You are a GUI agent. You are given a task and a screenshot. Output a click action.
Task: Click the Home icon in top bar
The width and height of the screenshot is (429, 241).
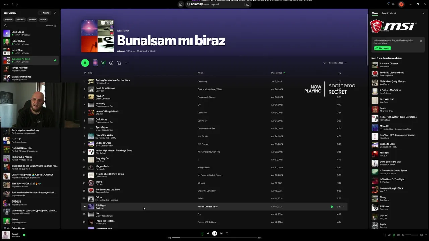tap(181, 4)
